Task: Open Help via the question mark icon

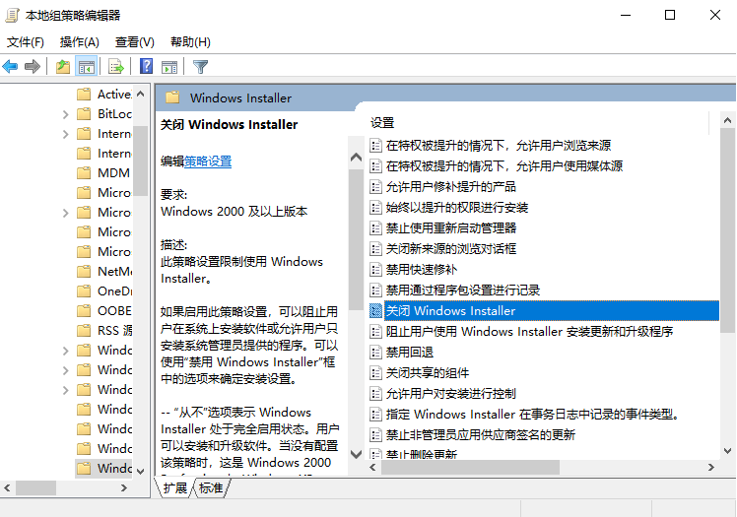Action: (146, 67)
